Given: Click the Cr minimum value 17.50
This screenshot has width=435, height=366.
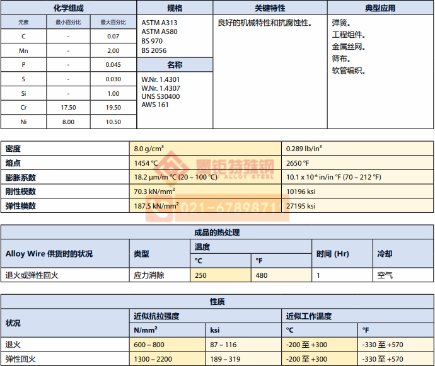Looking at the screenshot, I should tap(68, 108).
